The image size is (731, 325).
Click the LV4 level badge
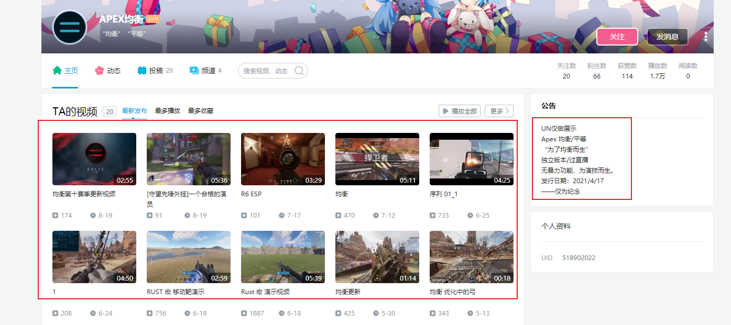click(153, 19)
